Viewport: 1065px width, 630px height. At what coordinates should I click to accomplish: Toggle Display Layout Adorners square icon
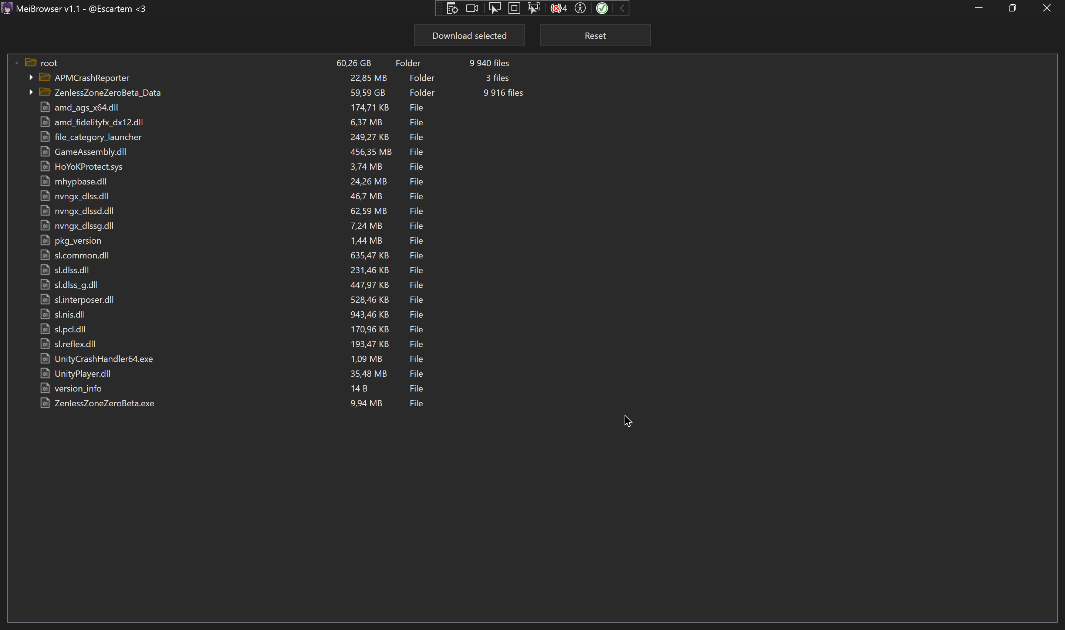514,9
